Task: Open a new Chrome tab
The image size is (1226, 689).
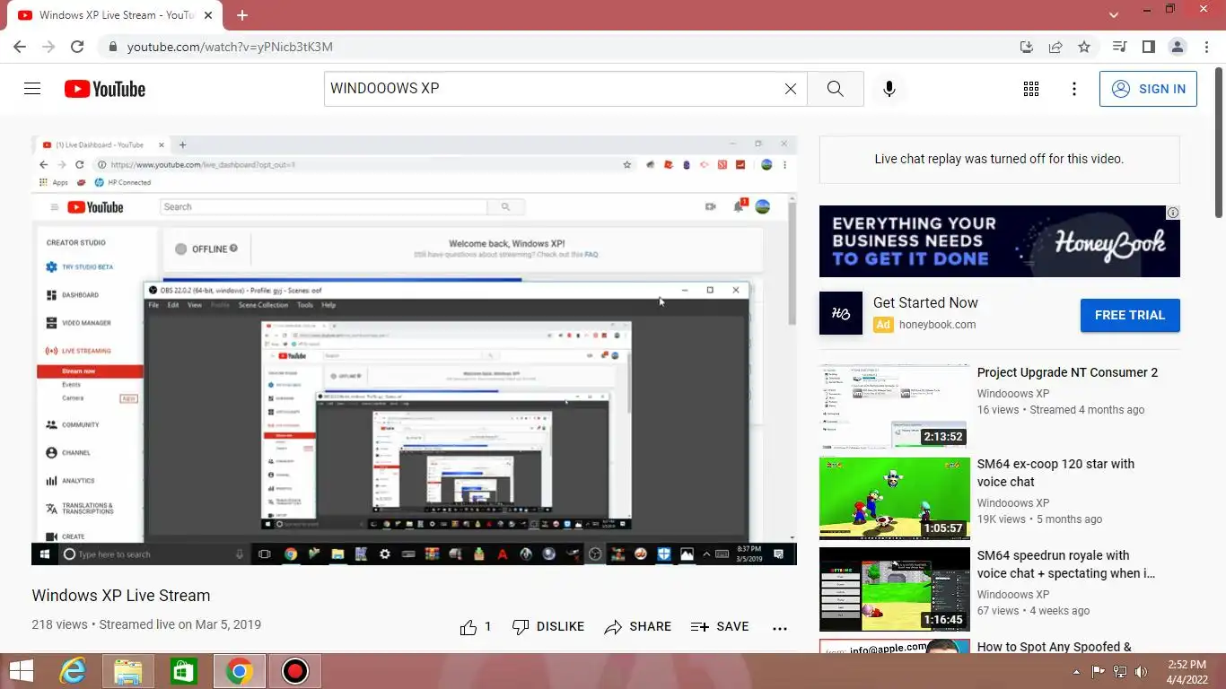Action: click(242, 15)
